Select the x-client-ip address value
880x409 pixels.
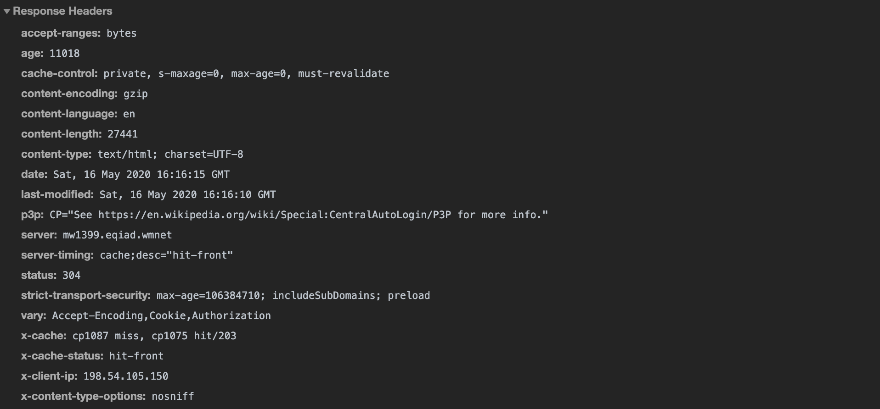click(126, 376)
